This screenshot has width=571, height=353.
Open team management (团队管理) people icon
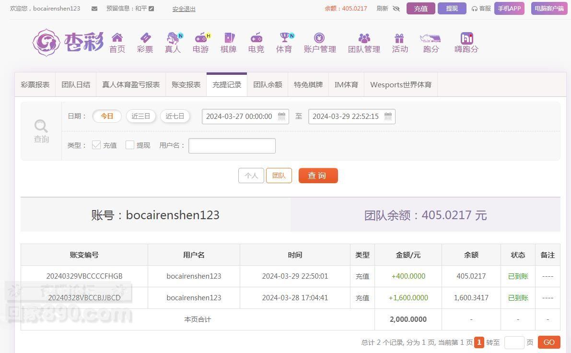coord(364,38)
